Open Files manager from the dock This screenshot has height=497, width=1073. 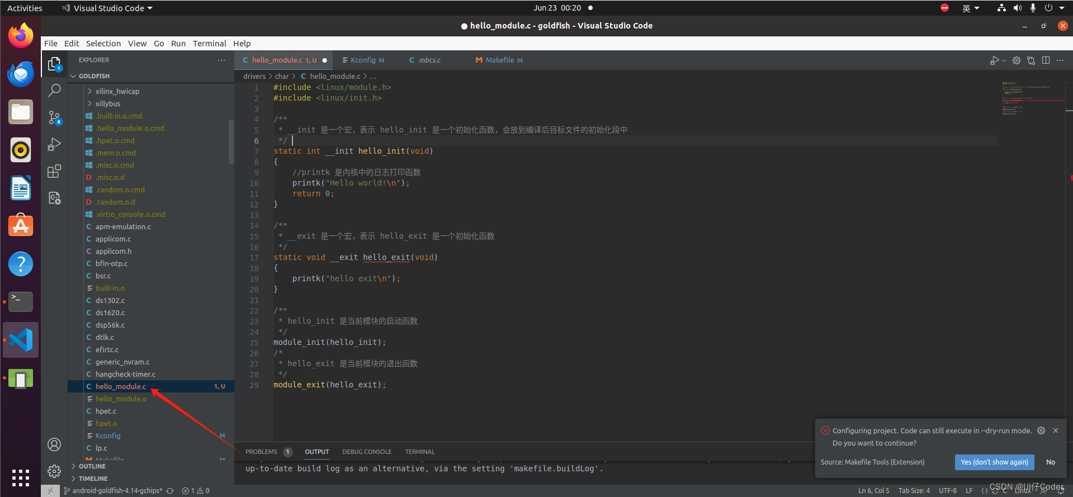click(21, 112)
